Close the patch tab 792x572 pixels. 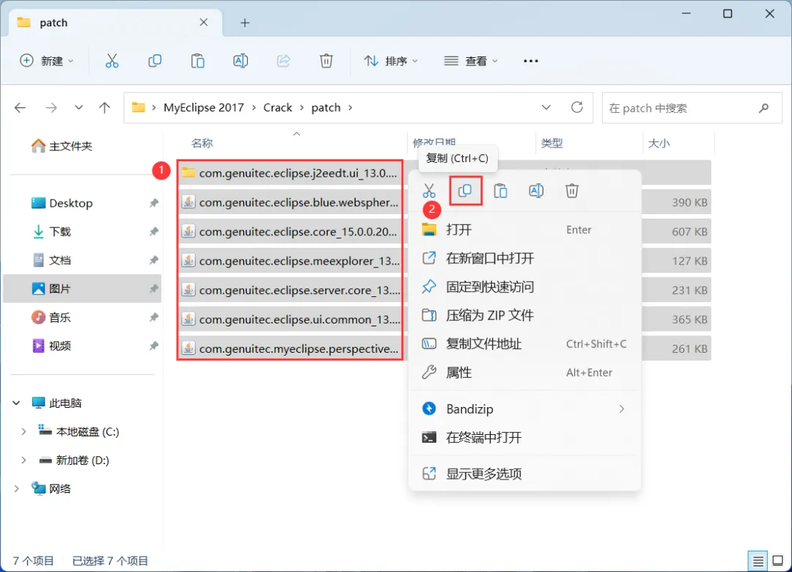click(x=204, y=22)
